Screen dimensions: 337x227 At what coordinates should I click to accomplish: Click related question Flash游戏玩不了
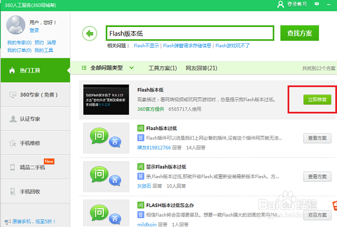pyautogui.click(x=233, y=46)
